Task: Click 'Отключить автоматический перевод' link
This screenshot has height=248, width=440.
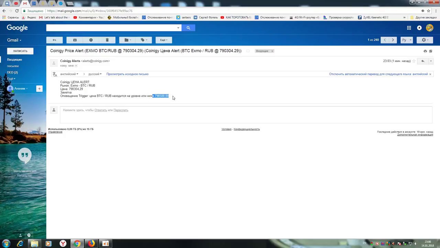Action: pos(378,74)
